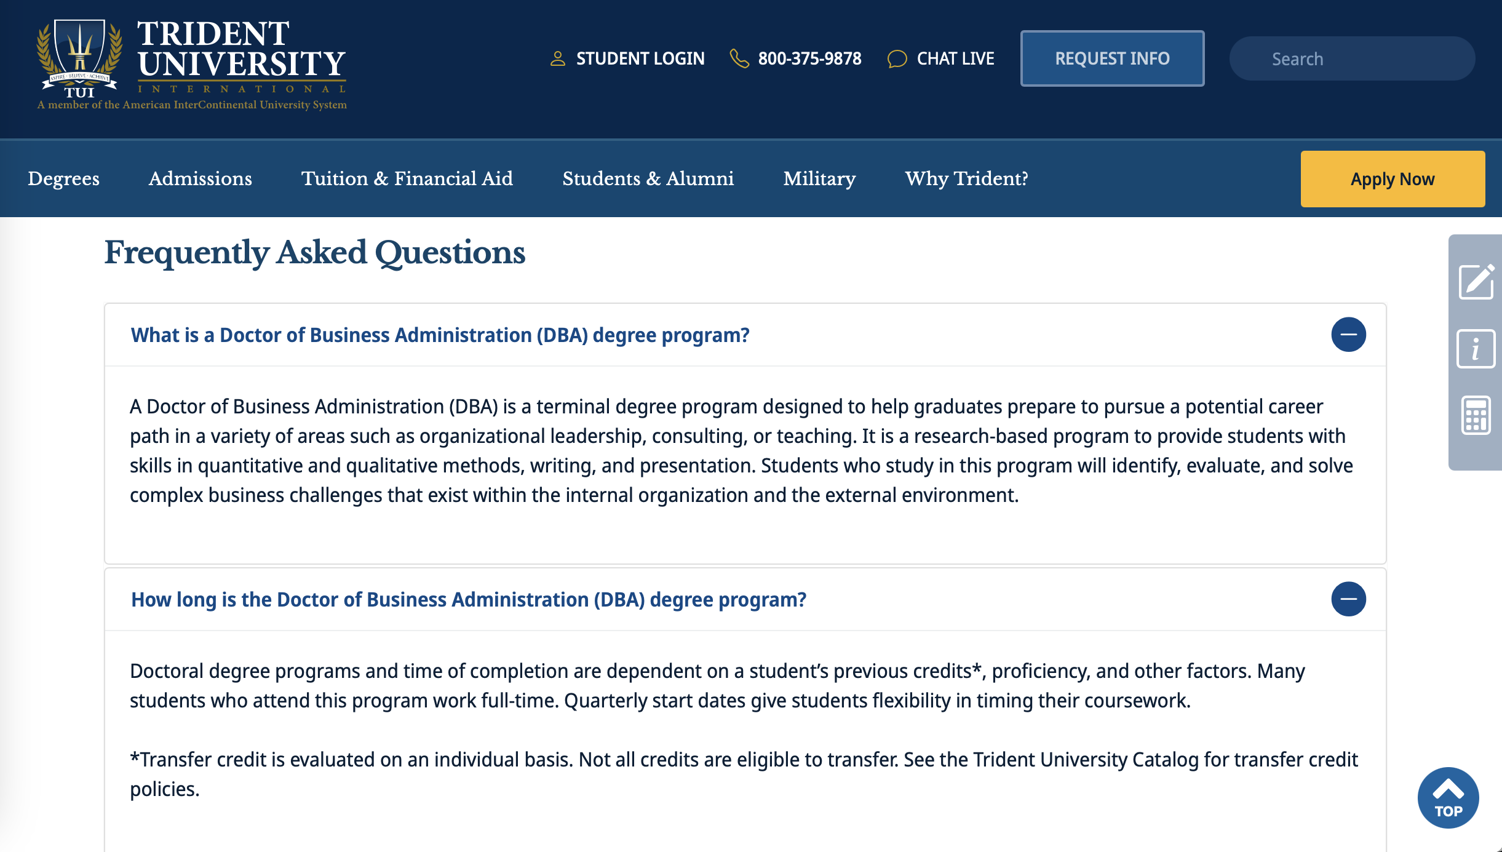Click the 800-375-9878 phone link
The image size is (1502, 852).
pyautogui.click(x=809, y=58)
